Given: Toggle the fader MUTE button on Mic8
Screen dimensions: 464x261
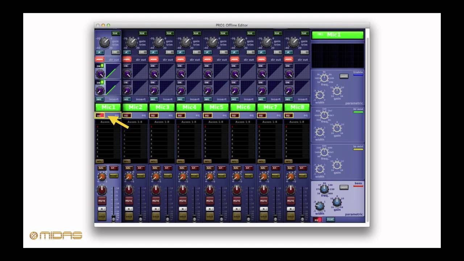Looking at the screenshot, I should pos(290,200).
